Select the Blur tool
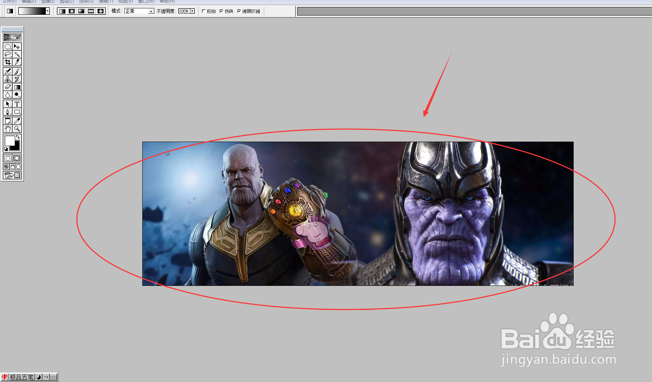652x382 pixels. pos(8,95)
